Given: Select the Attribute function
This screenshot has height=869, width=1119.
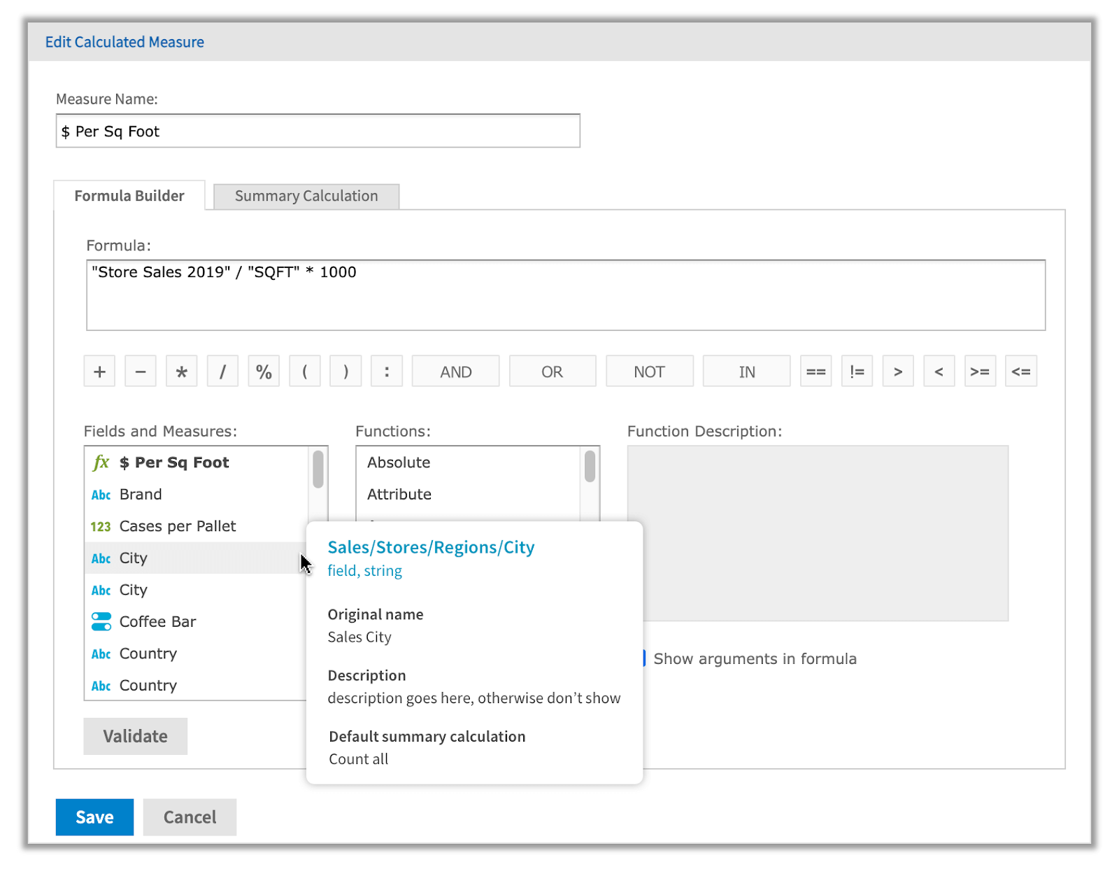Looking at the screenshot, I should click(x=469, y=495).
